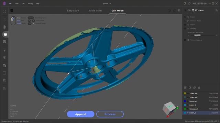The height and width of the screenshot is (123, 220).
Task: Click the checkerboard icon in left sidebar
Action: [4, 66]
